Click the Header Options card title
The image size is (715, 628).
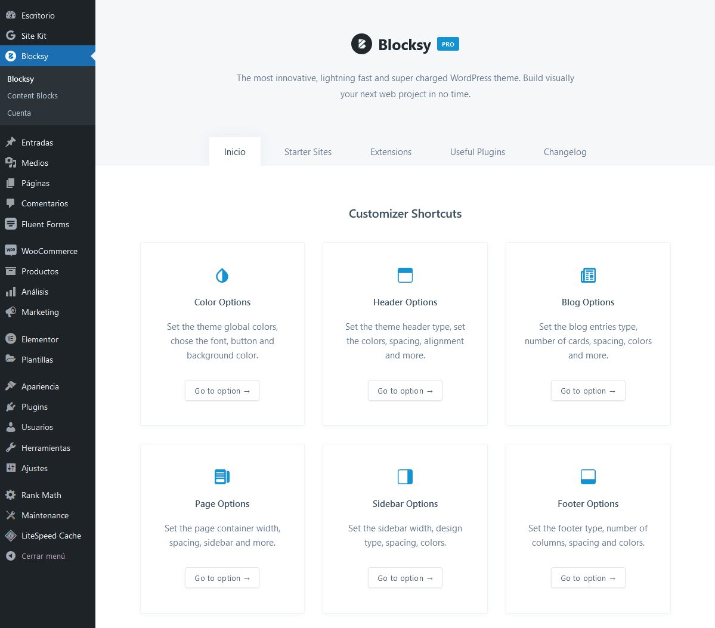405,302
